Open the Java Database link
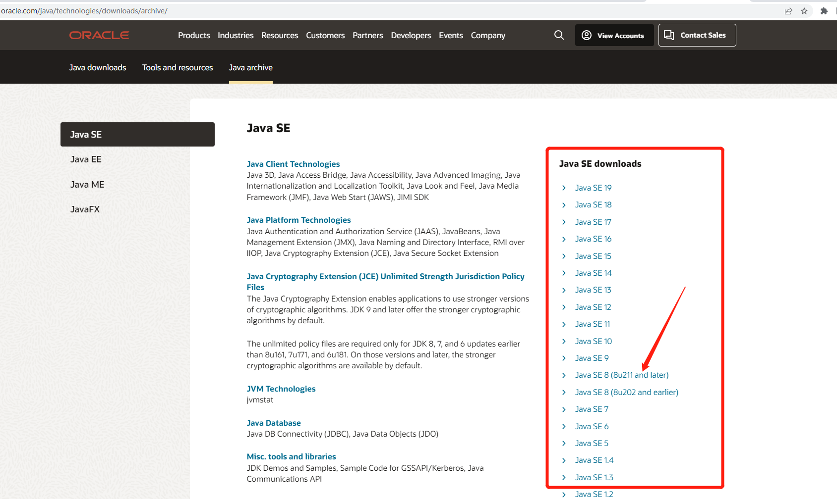This screenshot has width=837, height=499. 274,423
